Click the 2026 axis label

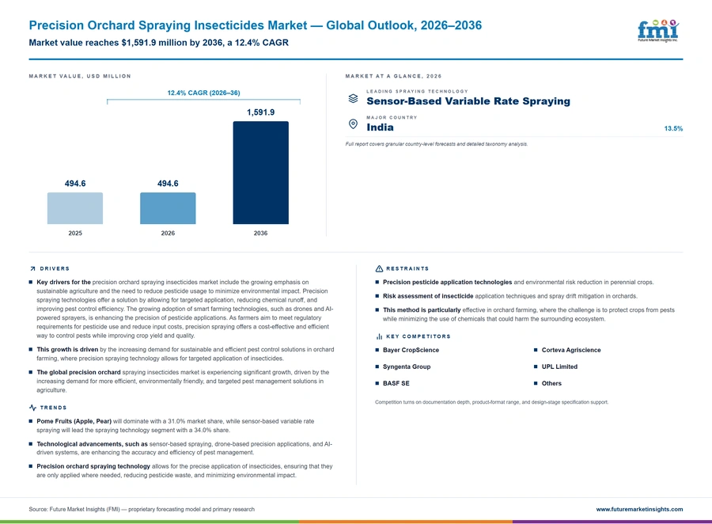tap(168, 234)
